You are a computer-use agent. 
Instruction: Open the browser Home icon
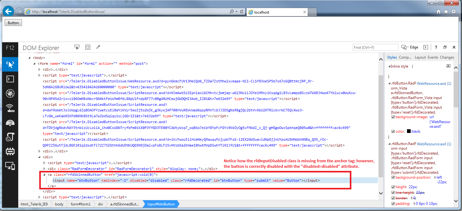(439, 12)
